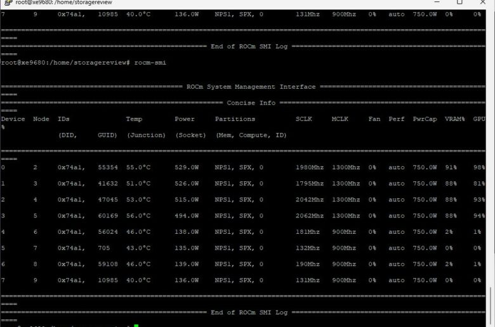The image size is (495, 327).
Task: Click SCLK value 1795Mhz
Action: tap(310, 184)
